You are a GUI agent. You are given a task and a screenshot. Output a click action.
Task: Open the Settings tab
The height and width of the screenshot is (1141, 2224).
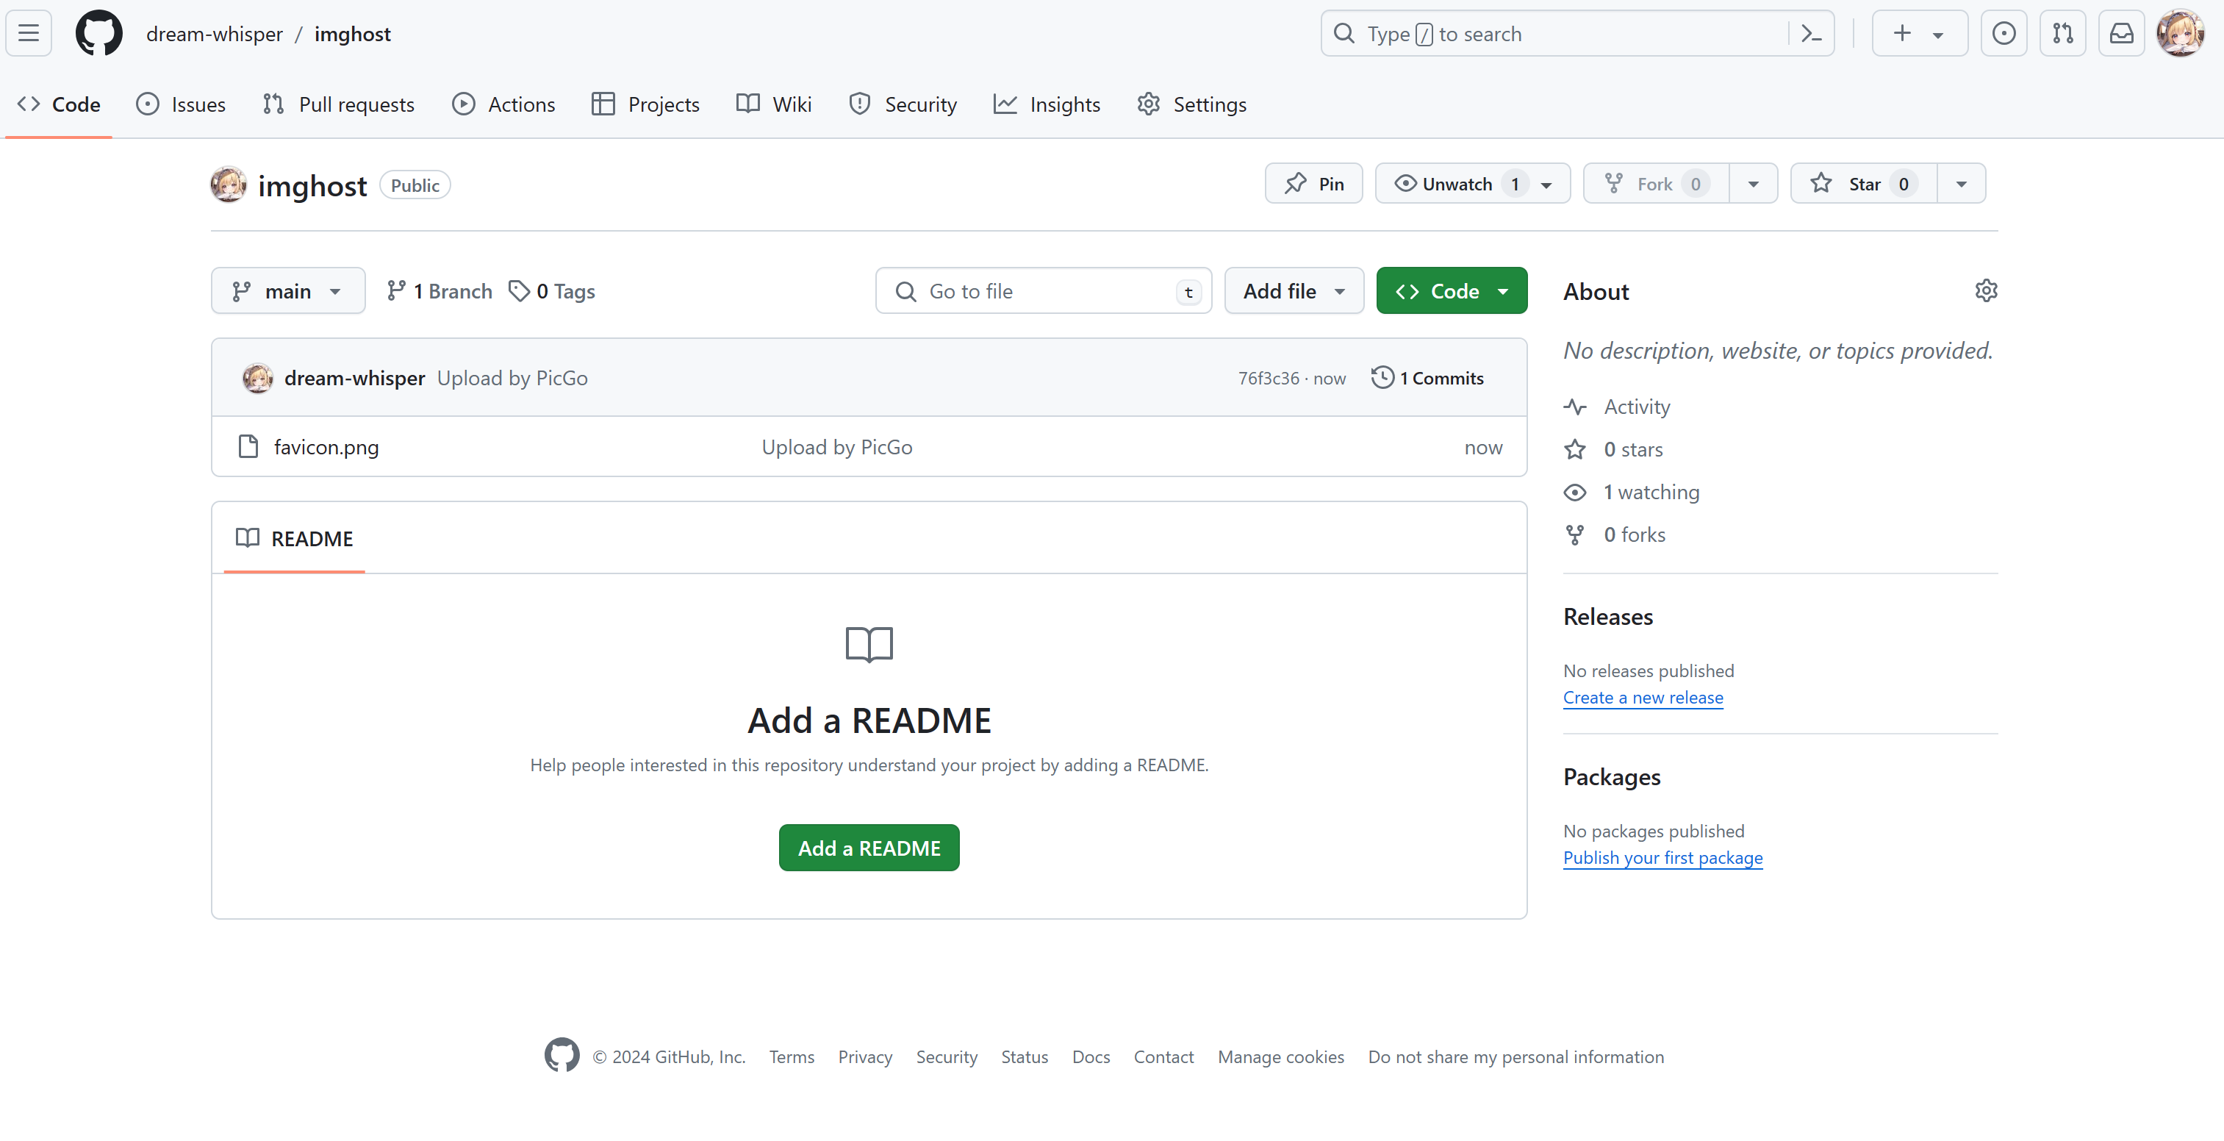coord(1191,104)
